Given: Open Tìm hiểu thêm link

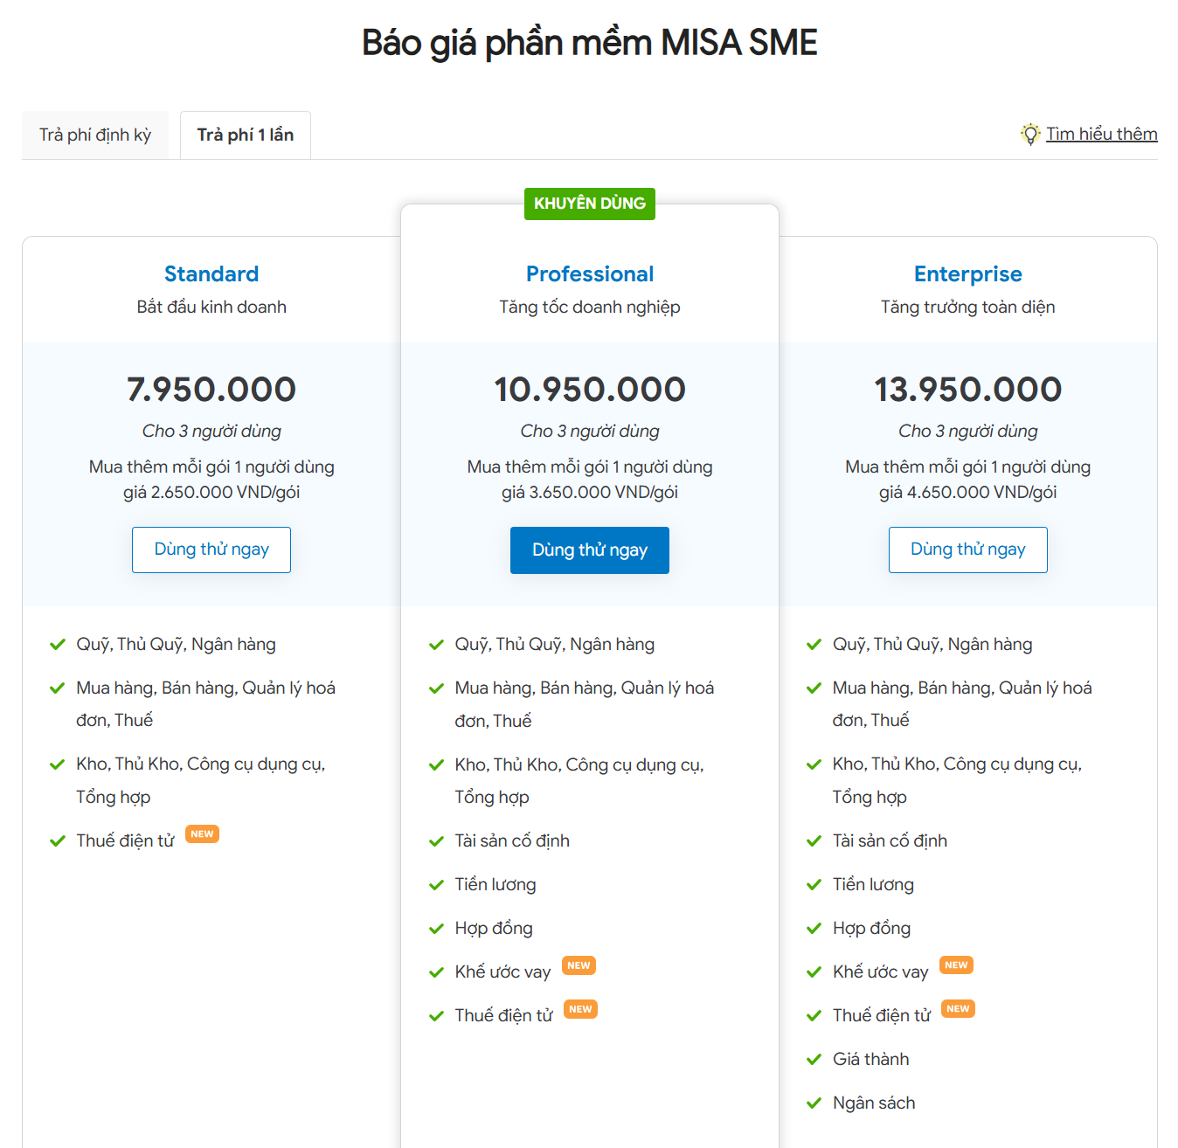Looking at the screenshot, I should click(x=1102, y=133).
